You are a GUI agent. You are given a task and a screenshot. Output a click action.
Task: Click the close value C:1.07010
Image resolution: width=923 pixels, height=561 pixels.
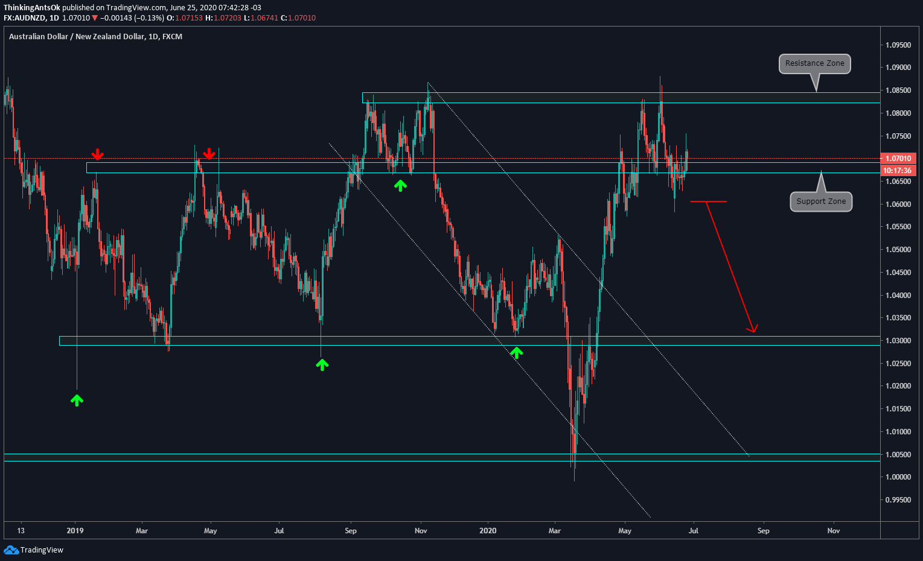tap(298, 18)
